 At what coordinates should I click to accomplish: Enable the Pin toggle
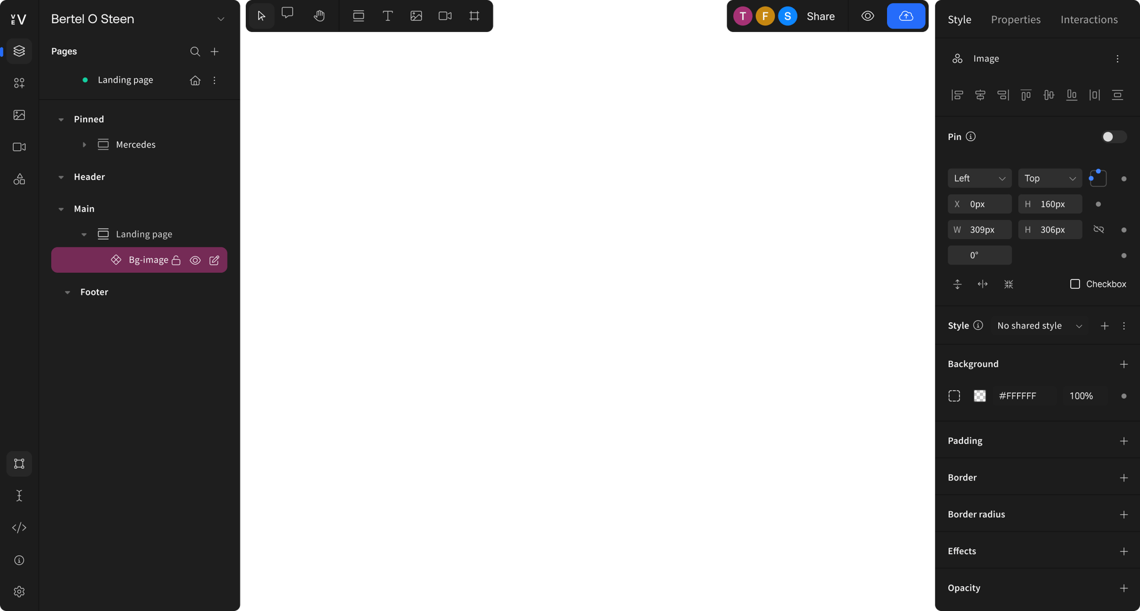pos(1113,136)
